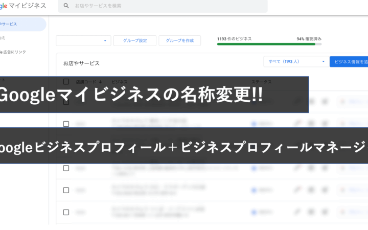The width and height of the screenshot is (368, 230).
Task: Click the グループ設定 button
Action: click(x=135, y=40)
